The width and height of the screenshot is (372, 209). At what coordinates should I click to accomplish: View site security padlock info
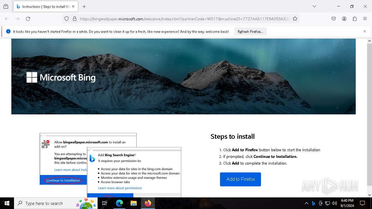click(x=75, y=19)
